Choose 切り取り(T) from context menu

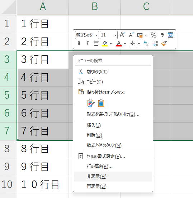tap(113, 72)
